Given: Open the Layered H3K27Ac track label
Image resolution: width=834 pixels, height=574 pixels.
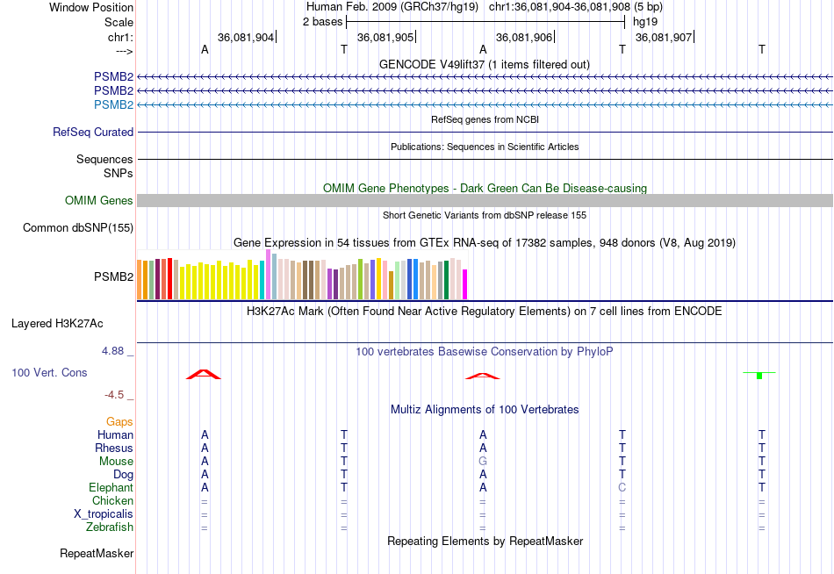Looking at the screenshot, I should 57,324.
